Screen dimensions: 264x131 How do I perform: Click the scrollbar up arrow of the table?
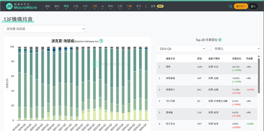tap(259, 56)
